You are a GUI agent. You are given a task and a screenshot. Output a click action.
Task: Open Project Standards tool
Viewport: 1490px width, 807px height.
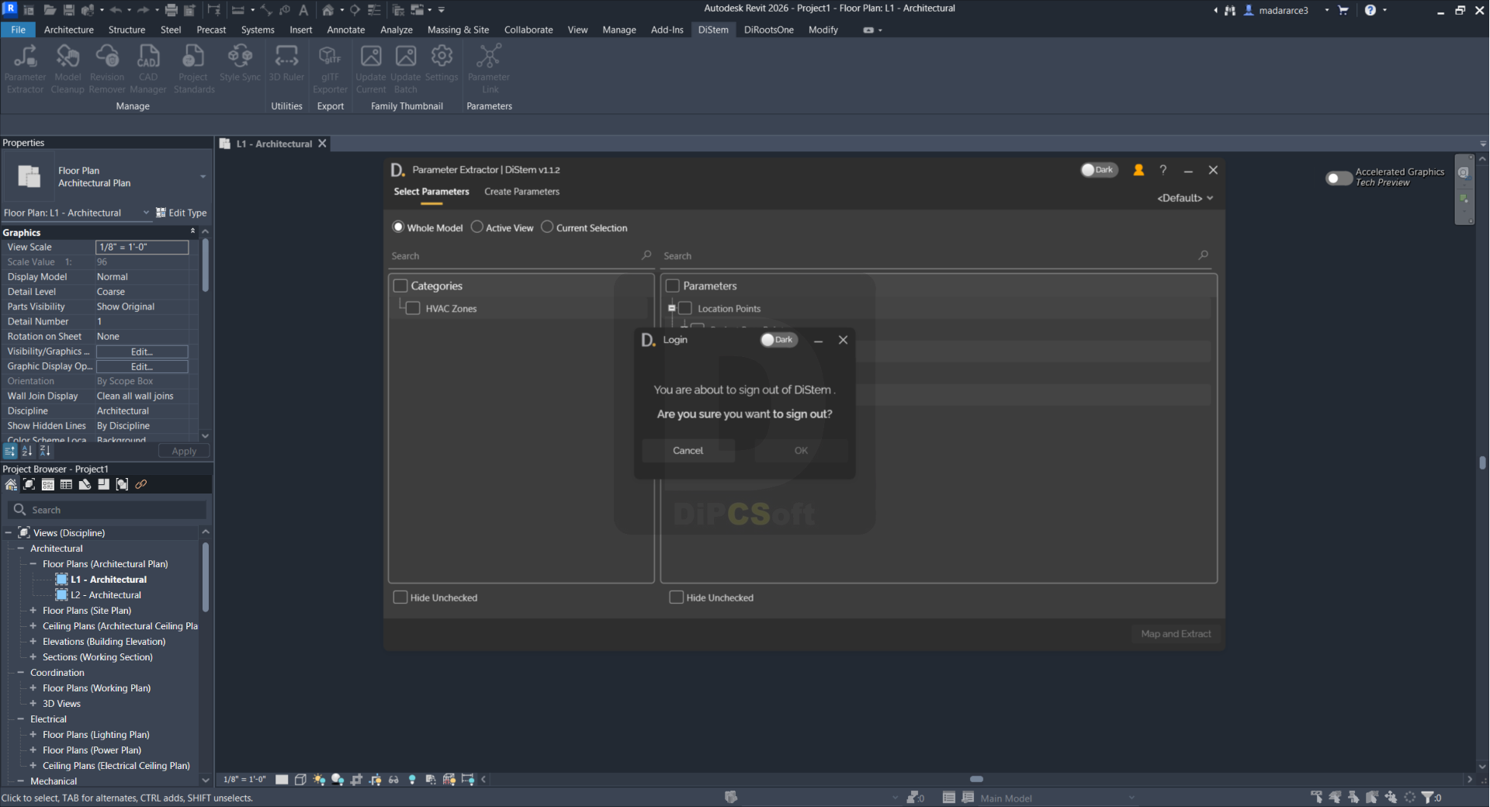[193, 68]
